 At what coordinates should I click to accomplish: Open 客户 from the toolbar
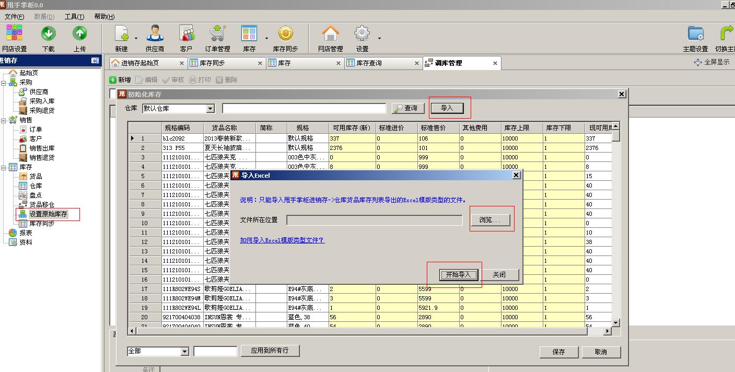186,39
